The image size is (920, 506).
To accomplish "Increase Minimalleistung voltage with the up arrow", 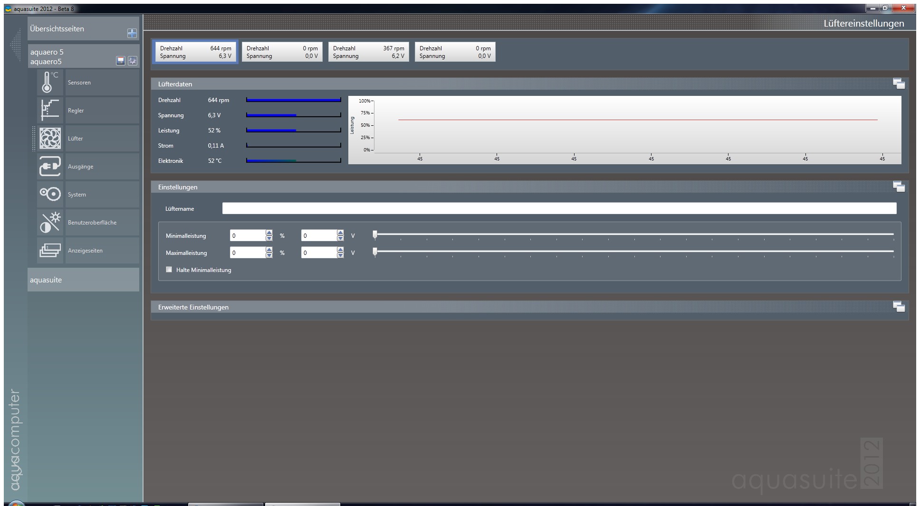I will coord(340,233).
